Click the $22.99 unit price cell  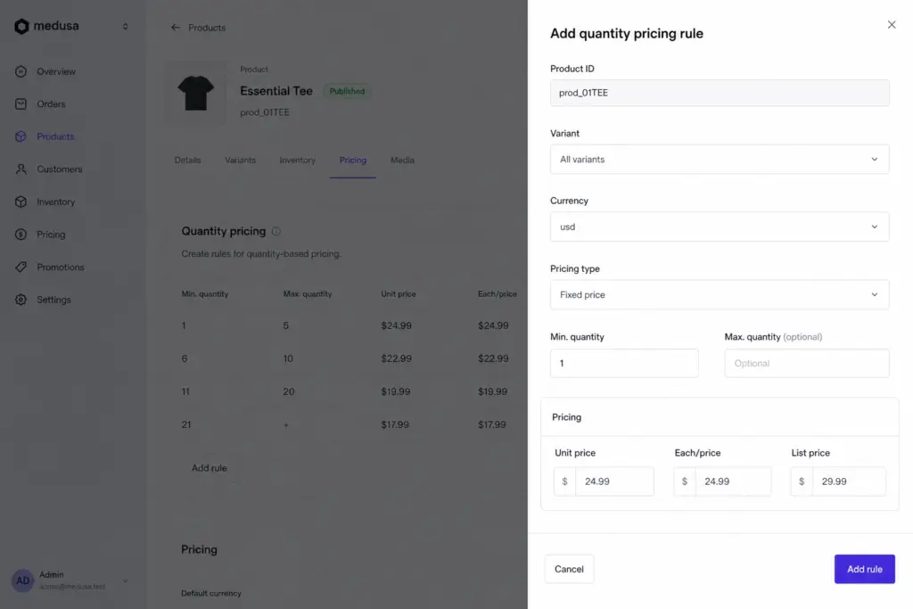[396, 358]
